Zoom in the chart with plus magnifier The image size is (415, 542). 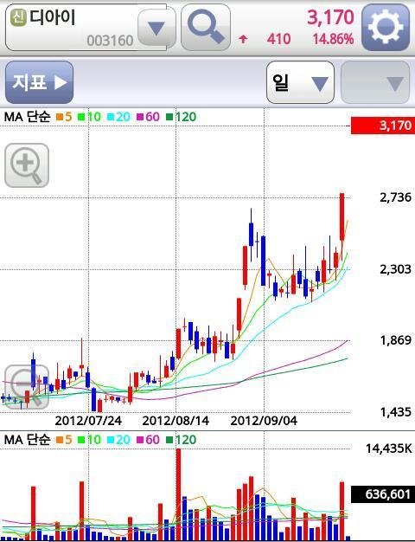27,165
